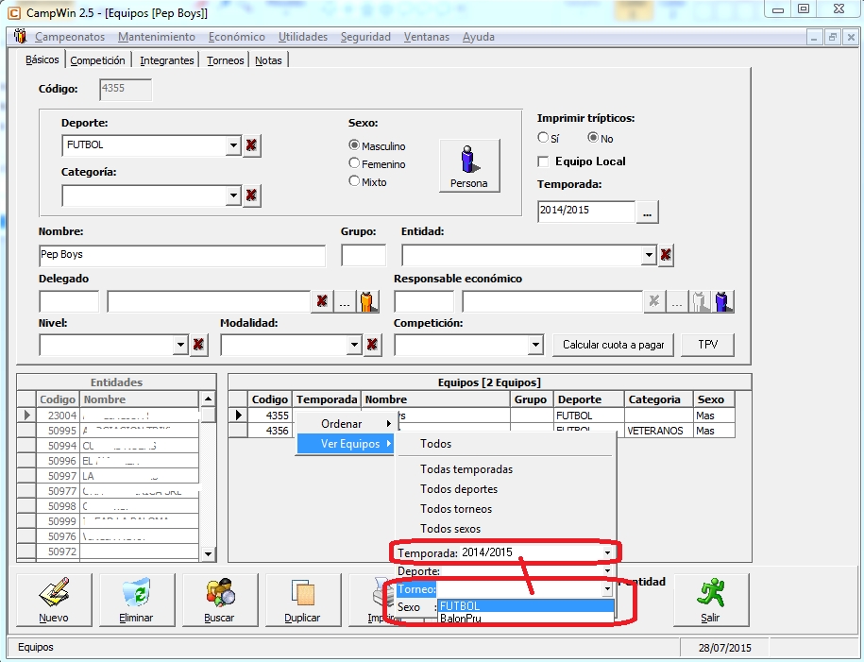Select Mixto radio button

coord(354,180)
